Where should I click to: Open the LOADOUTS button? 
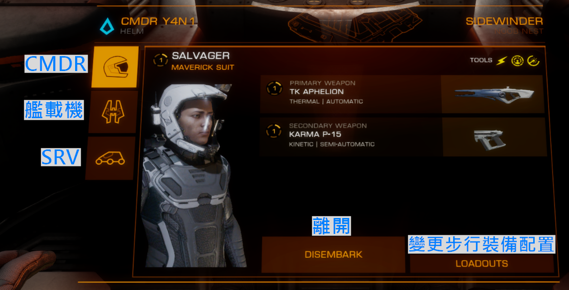pos(482,264)
